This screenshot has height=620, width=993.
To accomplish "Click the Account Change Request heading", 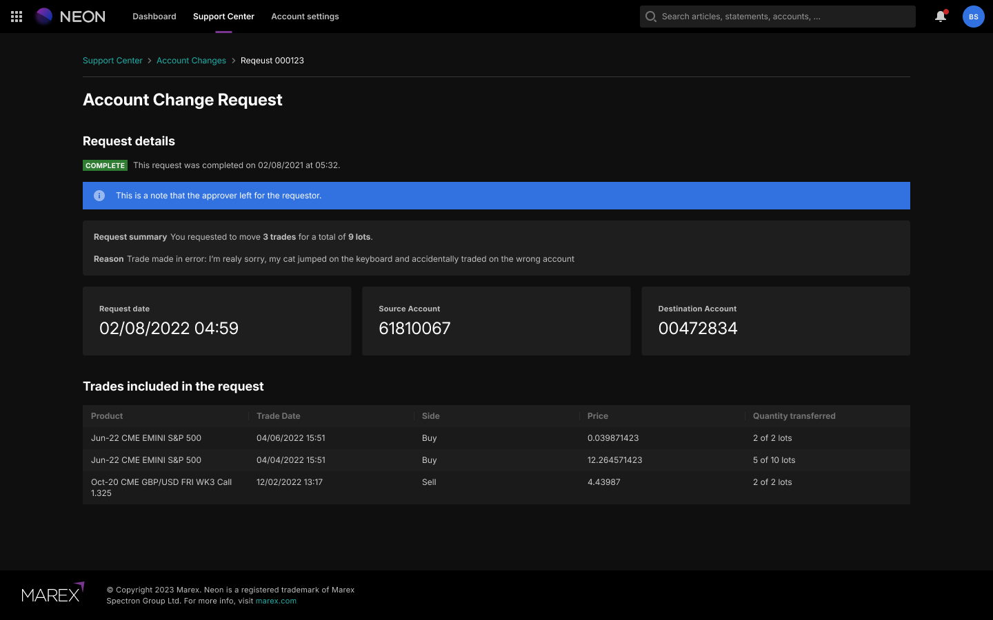I will point(183,100).
